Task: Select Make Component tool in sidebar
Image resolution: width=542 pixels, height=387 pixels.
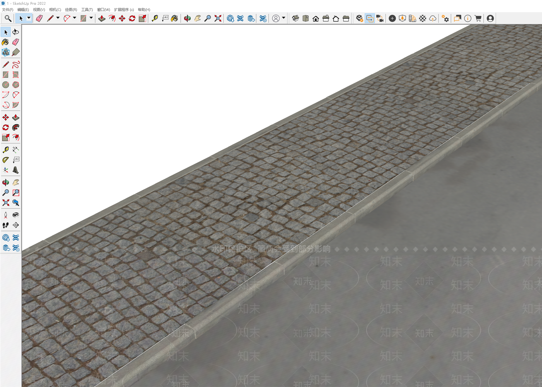Action: [x=6, y=52]
